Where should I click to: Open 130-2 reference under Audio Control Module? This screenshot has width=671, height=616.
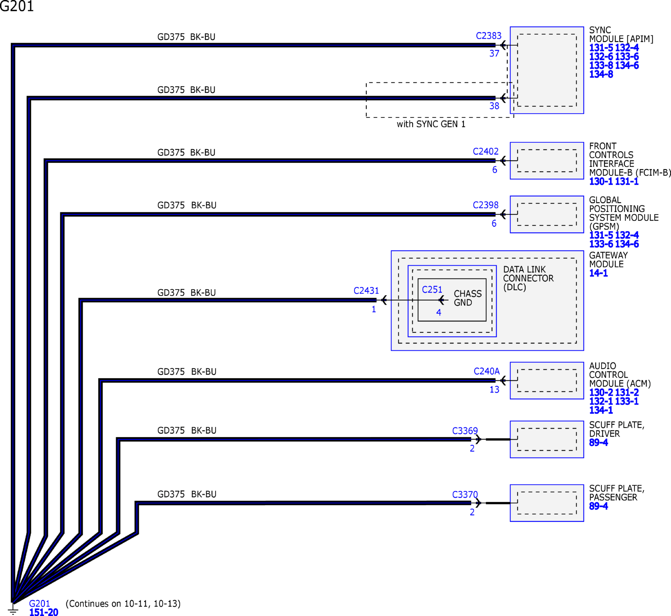tap(601, 393)
